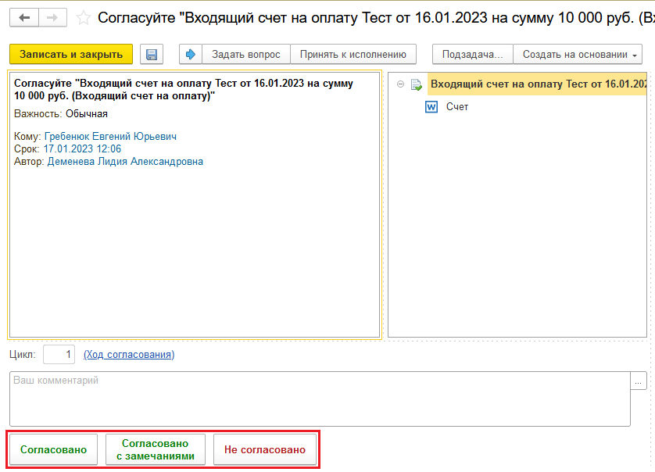Screen dimensions: 655x472
Task: Reject with the Не согласовано button
Action: pyautogui.click(x=265, y=450)
